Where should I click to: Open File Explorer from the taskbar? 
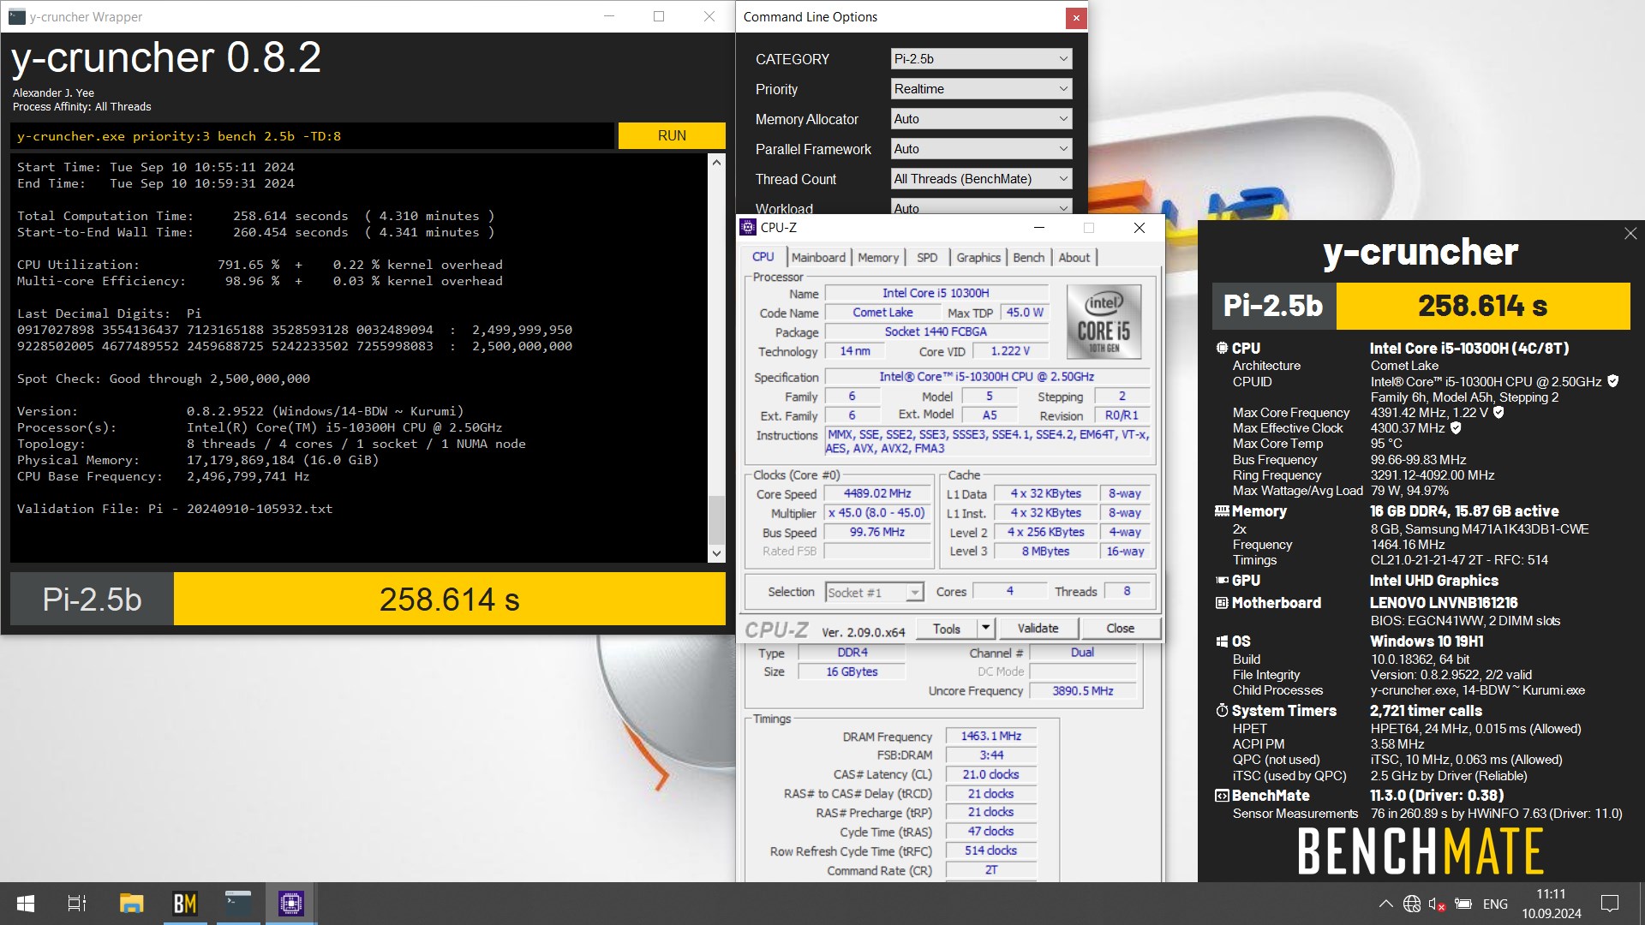point(131,904)
